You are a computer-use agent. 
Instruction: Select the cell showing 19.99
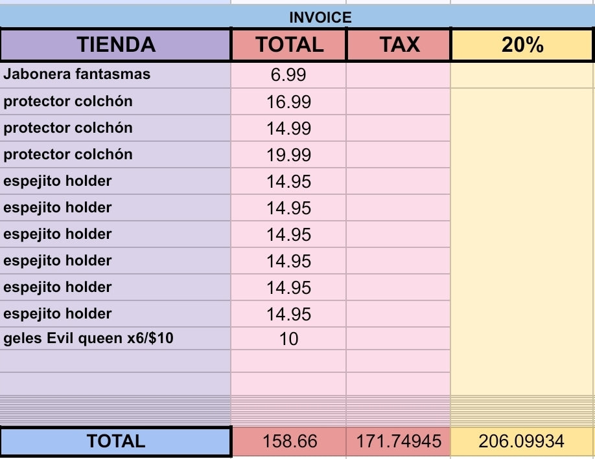coord(289,155)
